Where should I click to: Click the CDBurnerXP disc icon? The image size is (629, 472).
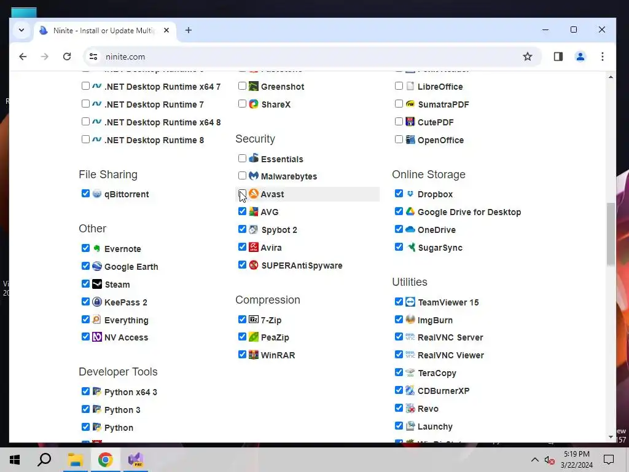[x=410, y=390]
